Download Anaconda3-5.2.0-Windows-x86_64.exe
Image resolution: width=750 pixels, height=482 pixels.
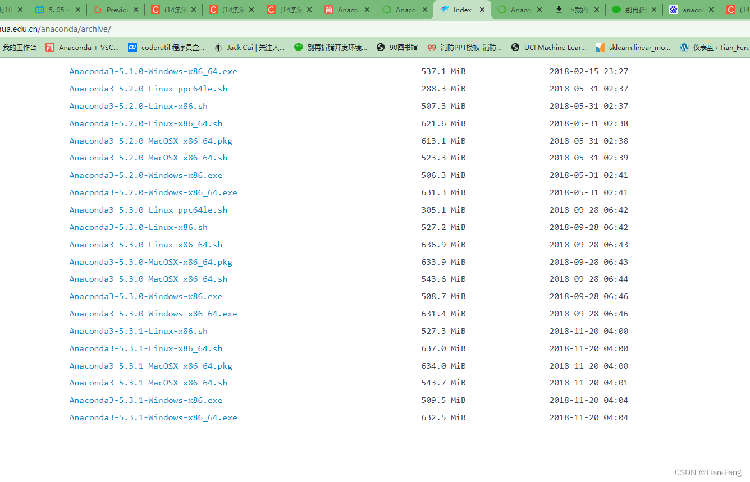click(153, 192)
